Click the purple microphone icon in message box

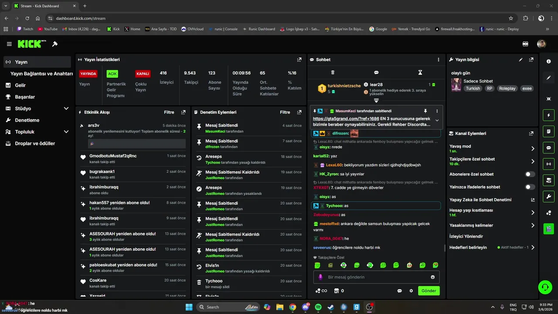coord(320,277)
